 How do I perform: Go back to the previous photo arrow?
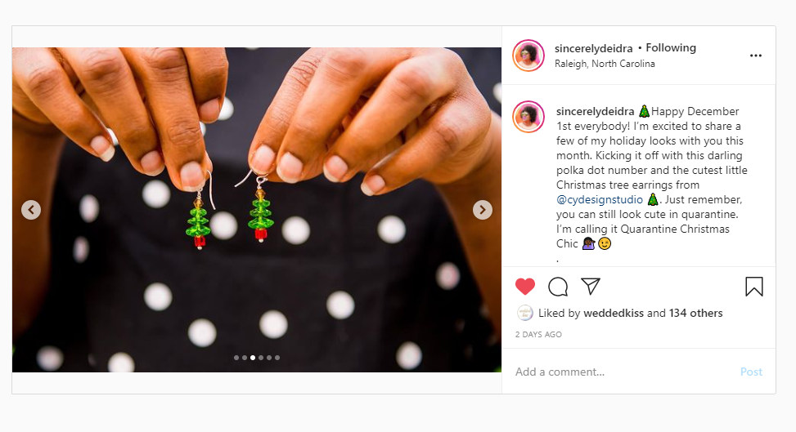pos(31,210)
